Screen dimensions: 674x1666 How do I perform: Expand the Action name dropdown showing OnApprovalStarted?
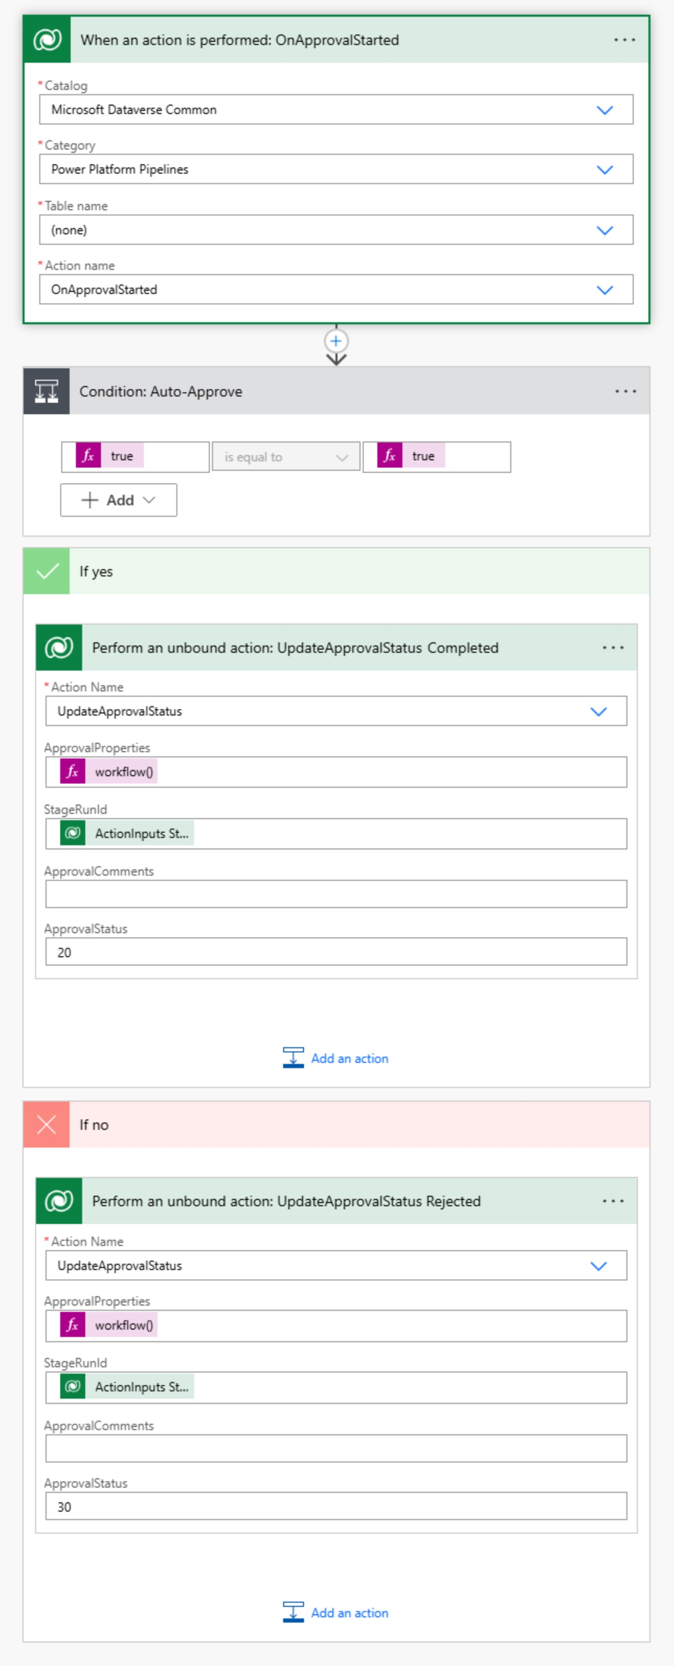(x=336, y=290)
